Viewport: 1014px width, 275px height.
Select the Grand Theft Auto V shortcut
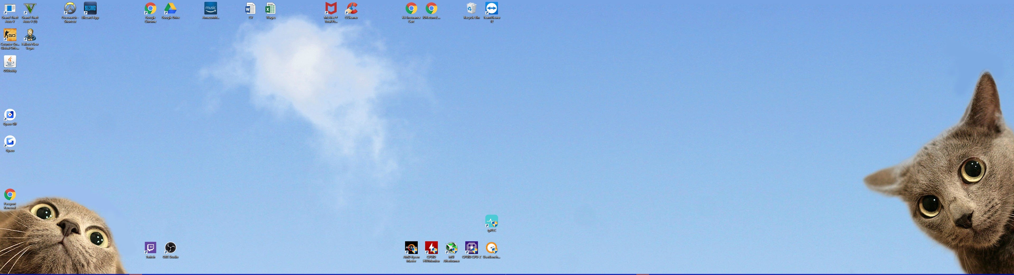(10, 13)
